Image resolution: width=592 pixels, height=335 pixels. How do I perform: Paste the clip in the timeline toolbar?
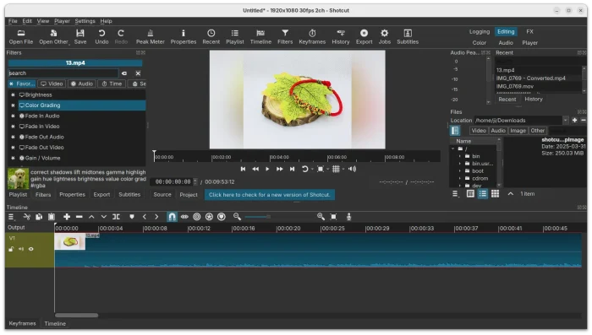tap(52, 217)
